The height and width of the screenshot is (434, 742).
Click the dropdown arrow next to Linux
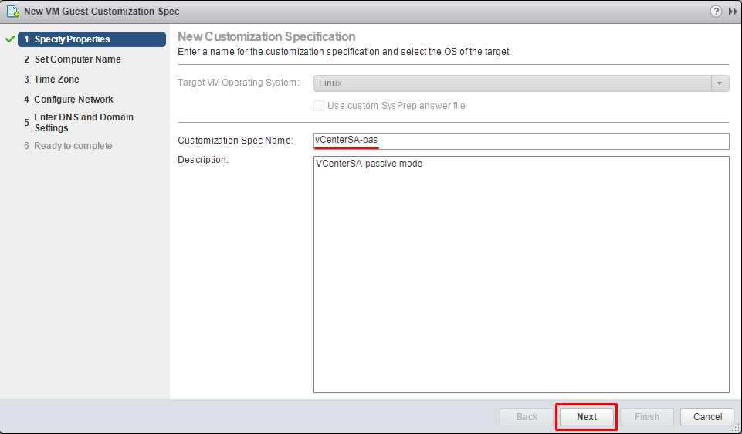coord(720,83)
